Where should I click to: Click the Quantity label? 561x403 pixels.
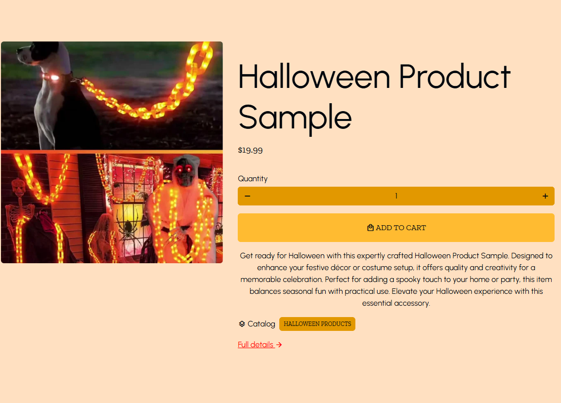pyautogui.click(x=253, y=179)
